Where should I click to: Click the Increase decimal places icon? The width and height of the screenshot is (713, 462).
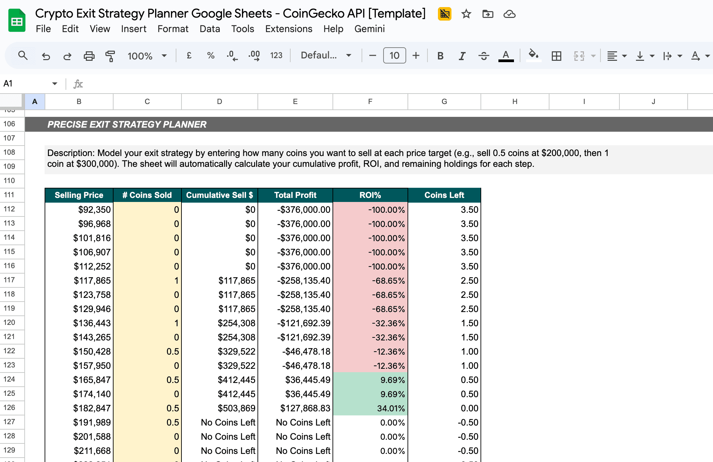coord(253,56)
